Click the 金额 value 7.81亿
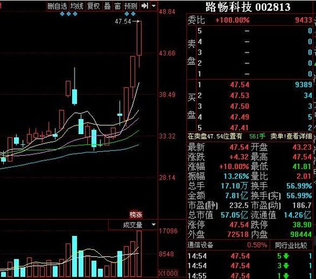 [x=236, y=195]
